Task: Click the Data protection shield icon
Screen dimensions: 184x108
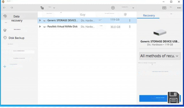Action: [5, 30]
